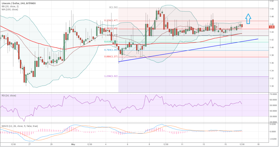The image size is (279, 147).
Task: Select the MA (100, close) indicator label
Action: click(x=10, y=10)
